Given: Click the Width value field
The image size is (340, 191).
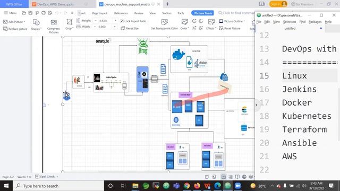Looking at the screenshot, I should (x=104, y=27).
